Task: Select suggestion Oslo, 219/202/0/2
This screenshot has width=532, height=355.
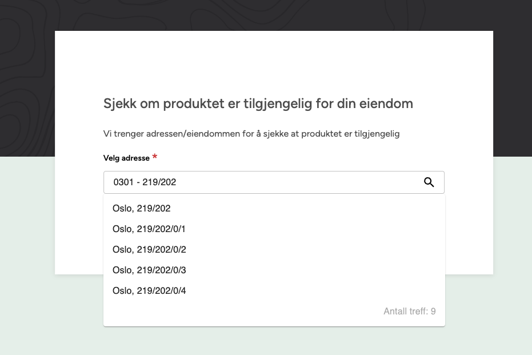Action: tap(149, 249)
